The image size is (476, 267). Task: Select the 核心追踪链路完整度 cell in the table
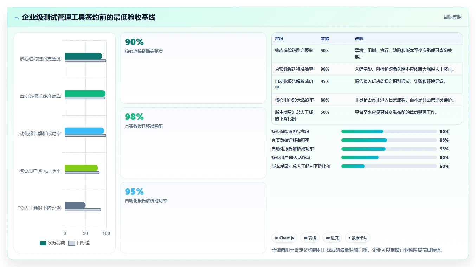click(294, 51)
